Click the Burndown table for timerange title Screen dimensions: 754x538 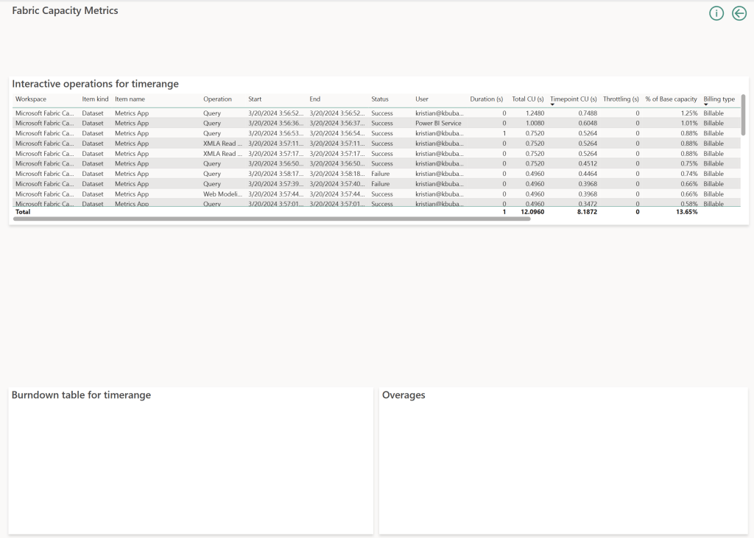point(81,395)
